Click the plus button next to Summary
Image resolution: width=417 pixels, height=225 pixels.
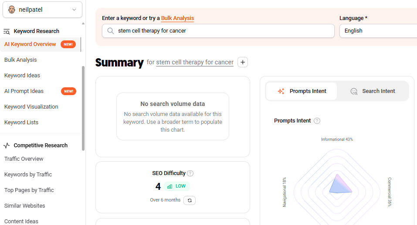pos(243,62)
